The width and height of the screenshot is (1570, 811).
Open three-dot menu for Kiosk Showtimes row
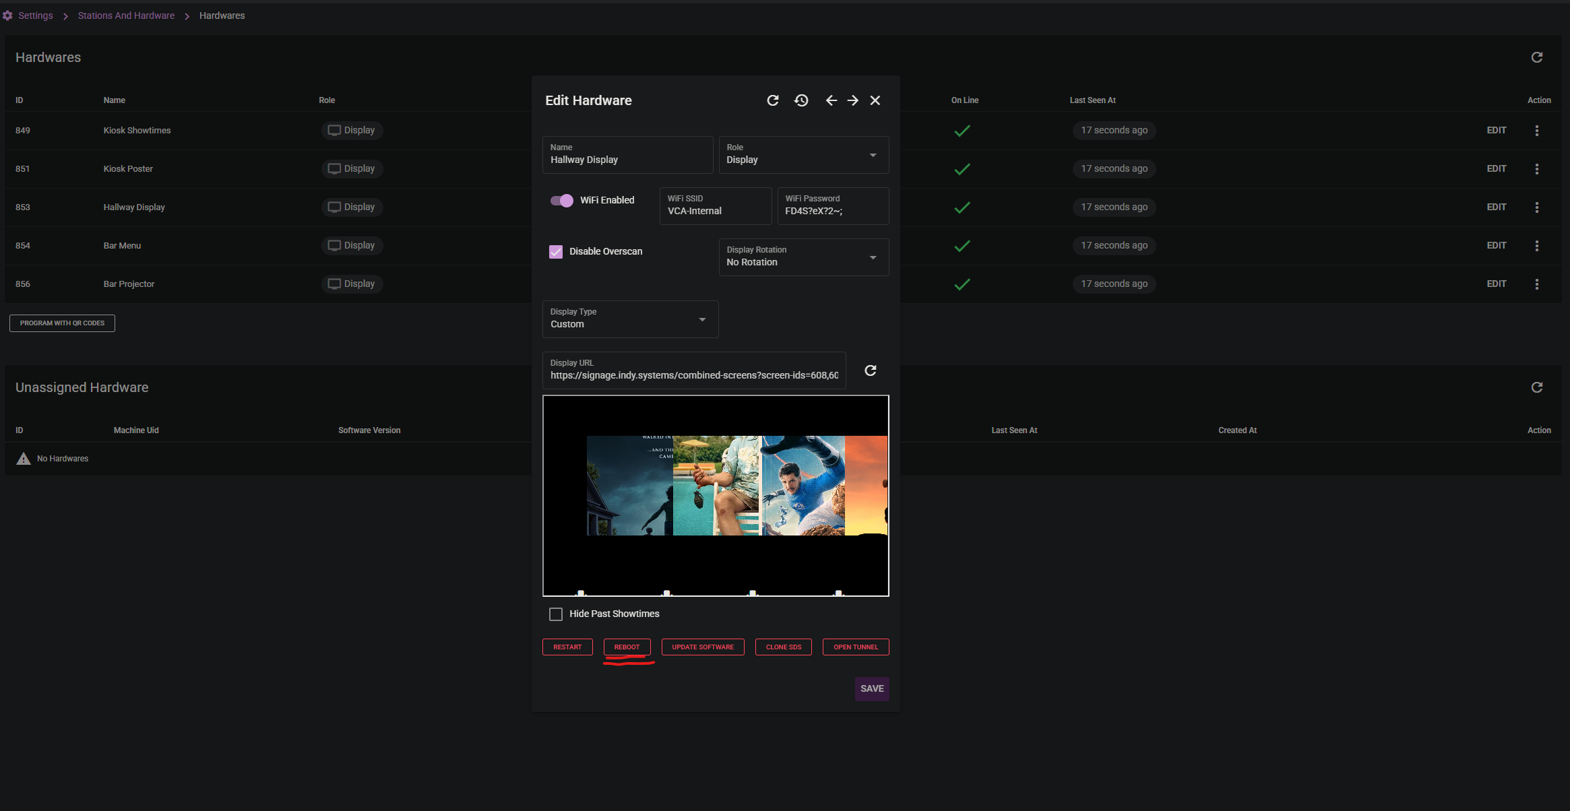[1537, 131]
